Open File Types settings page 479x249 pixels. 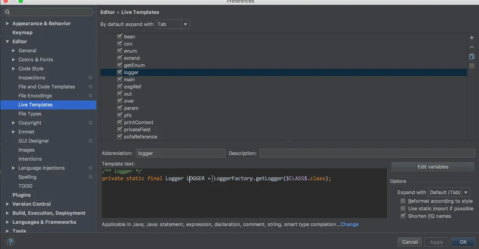point(30,114)
